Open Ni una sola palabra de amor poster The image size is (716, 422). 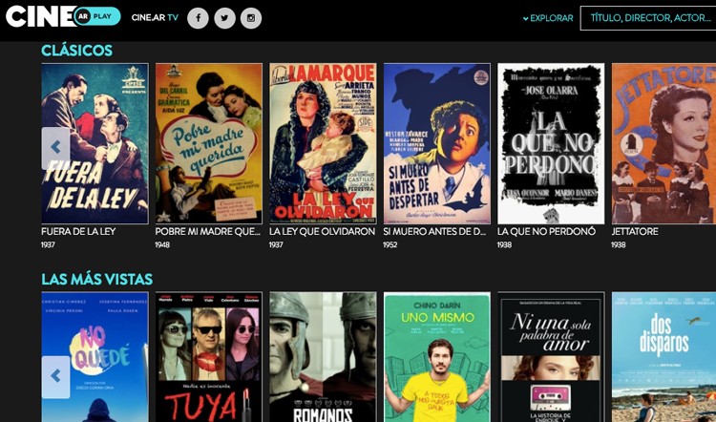point(551,357)
